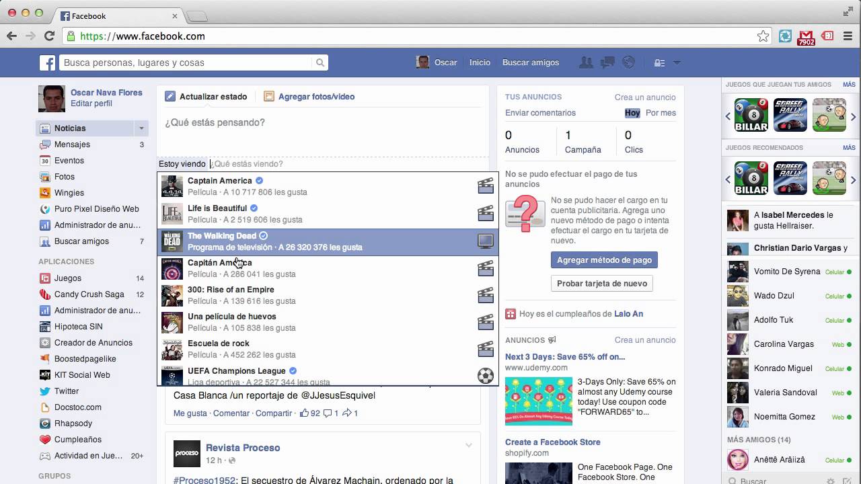The width and height of the screenshot is (861, 484).
Task: Open Mensajes in sidebar
Action: 72,145
